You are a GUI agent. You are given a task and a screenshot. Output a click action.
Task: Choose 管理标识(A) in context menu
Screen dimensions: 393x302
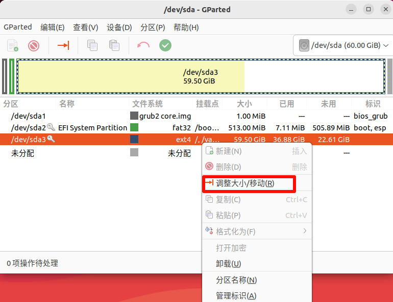click(257, 296)
